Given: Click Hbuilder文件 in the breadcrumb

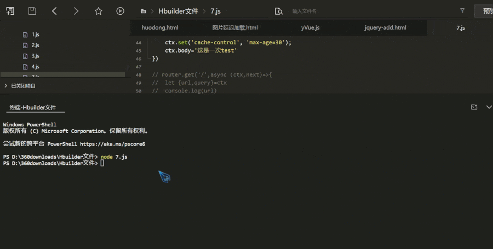Looking at the screenshot, I should [178, 11].
